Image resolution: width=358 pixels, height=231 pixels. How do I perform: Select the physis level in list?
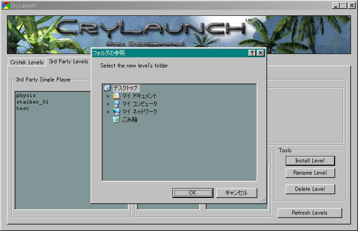pos(26,95)
